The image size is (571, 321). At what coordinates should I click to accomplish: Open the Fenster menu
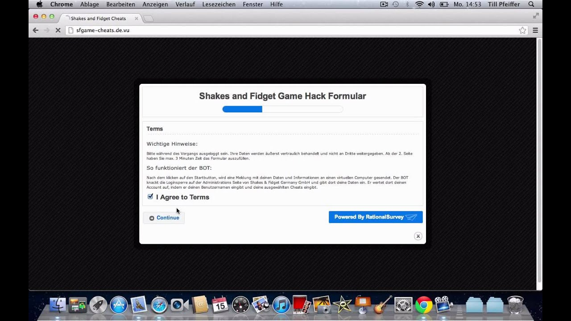(x=253, y=4)
